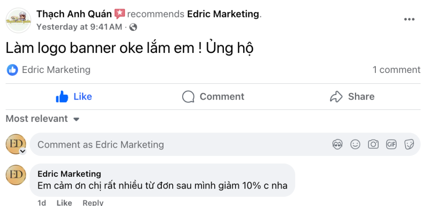Like the post by Thạch Anh Quán
The image size is (427, 206).
pos(74,97)
